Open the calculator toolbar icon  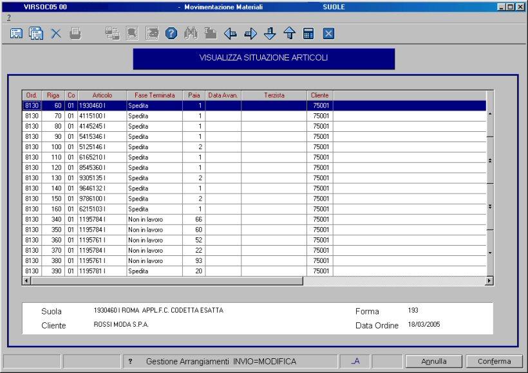308,33
